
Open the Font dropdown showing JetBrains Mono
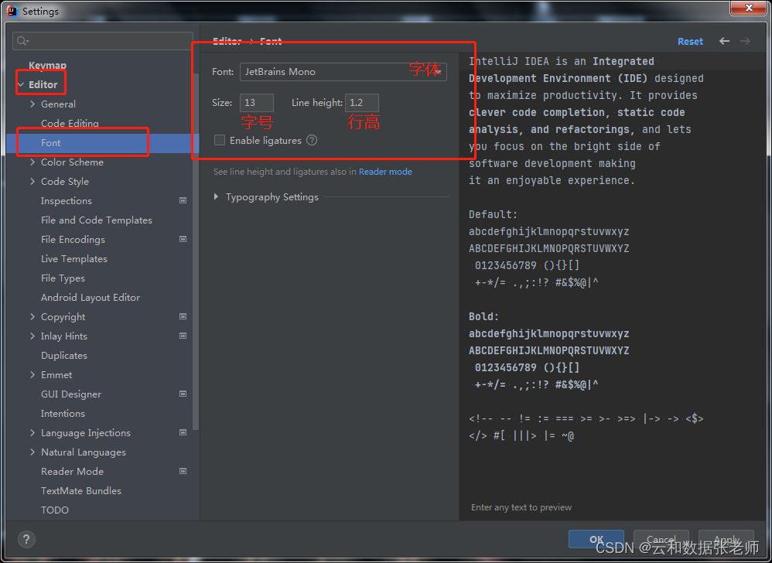pos(343,72)
